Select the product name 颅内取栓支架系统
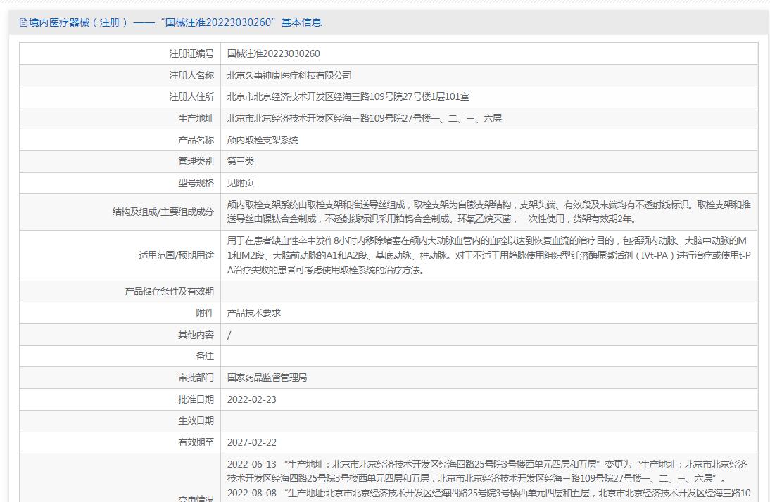Viewport: 770px width, 502px height. (263, 140)
